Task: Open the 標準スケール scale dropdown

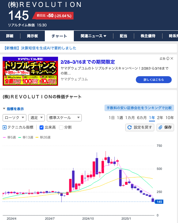Action: click(64, 118)
